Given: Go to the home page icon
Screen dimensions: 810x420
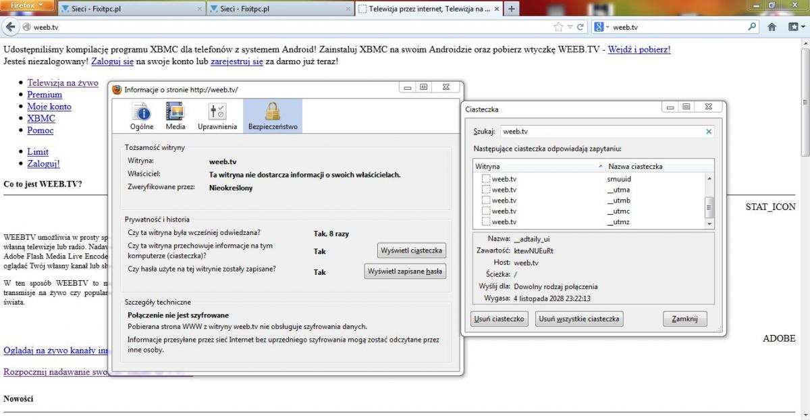Looking at the screenshot, I should pyautogui.click(x=772, y=27).
